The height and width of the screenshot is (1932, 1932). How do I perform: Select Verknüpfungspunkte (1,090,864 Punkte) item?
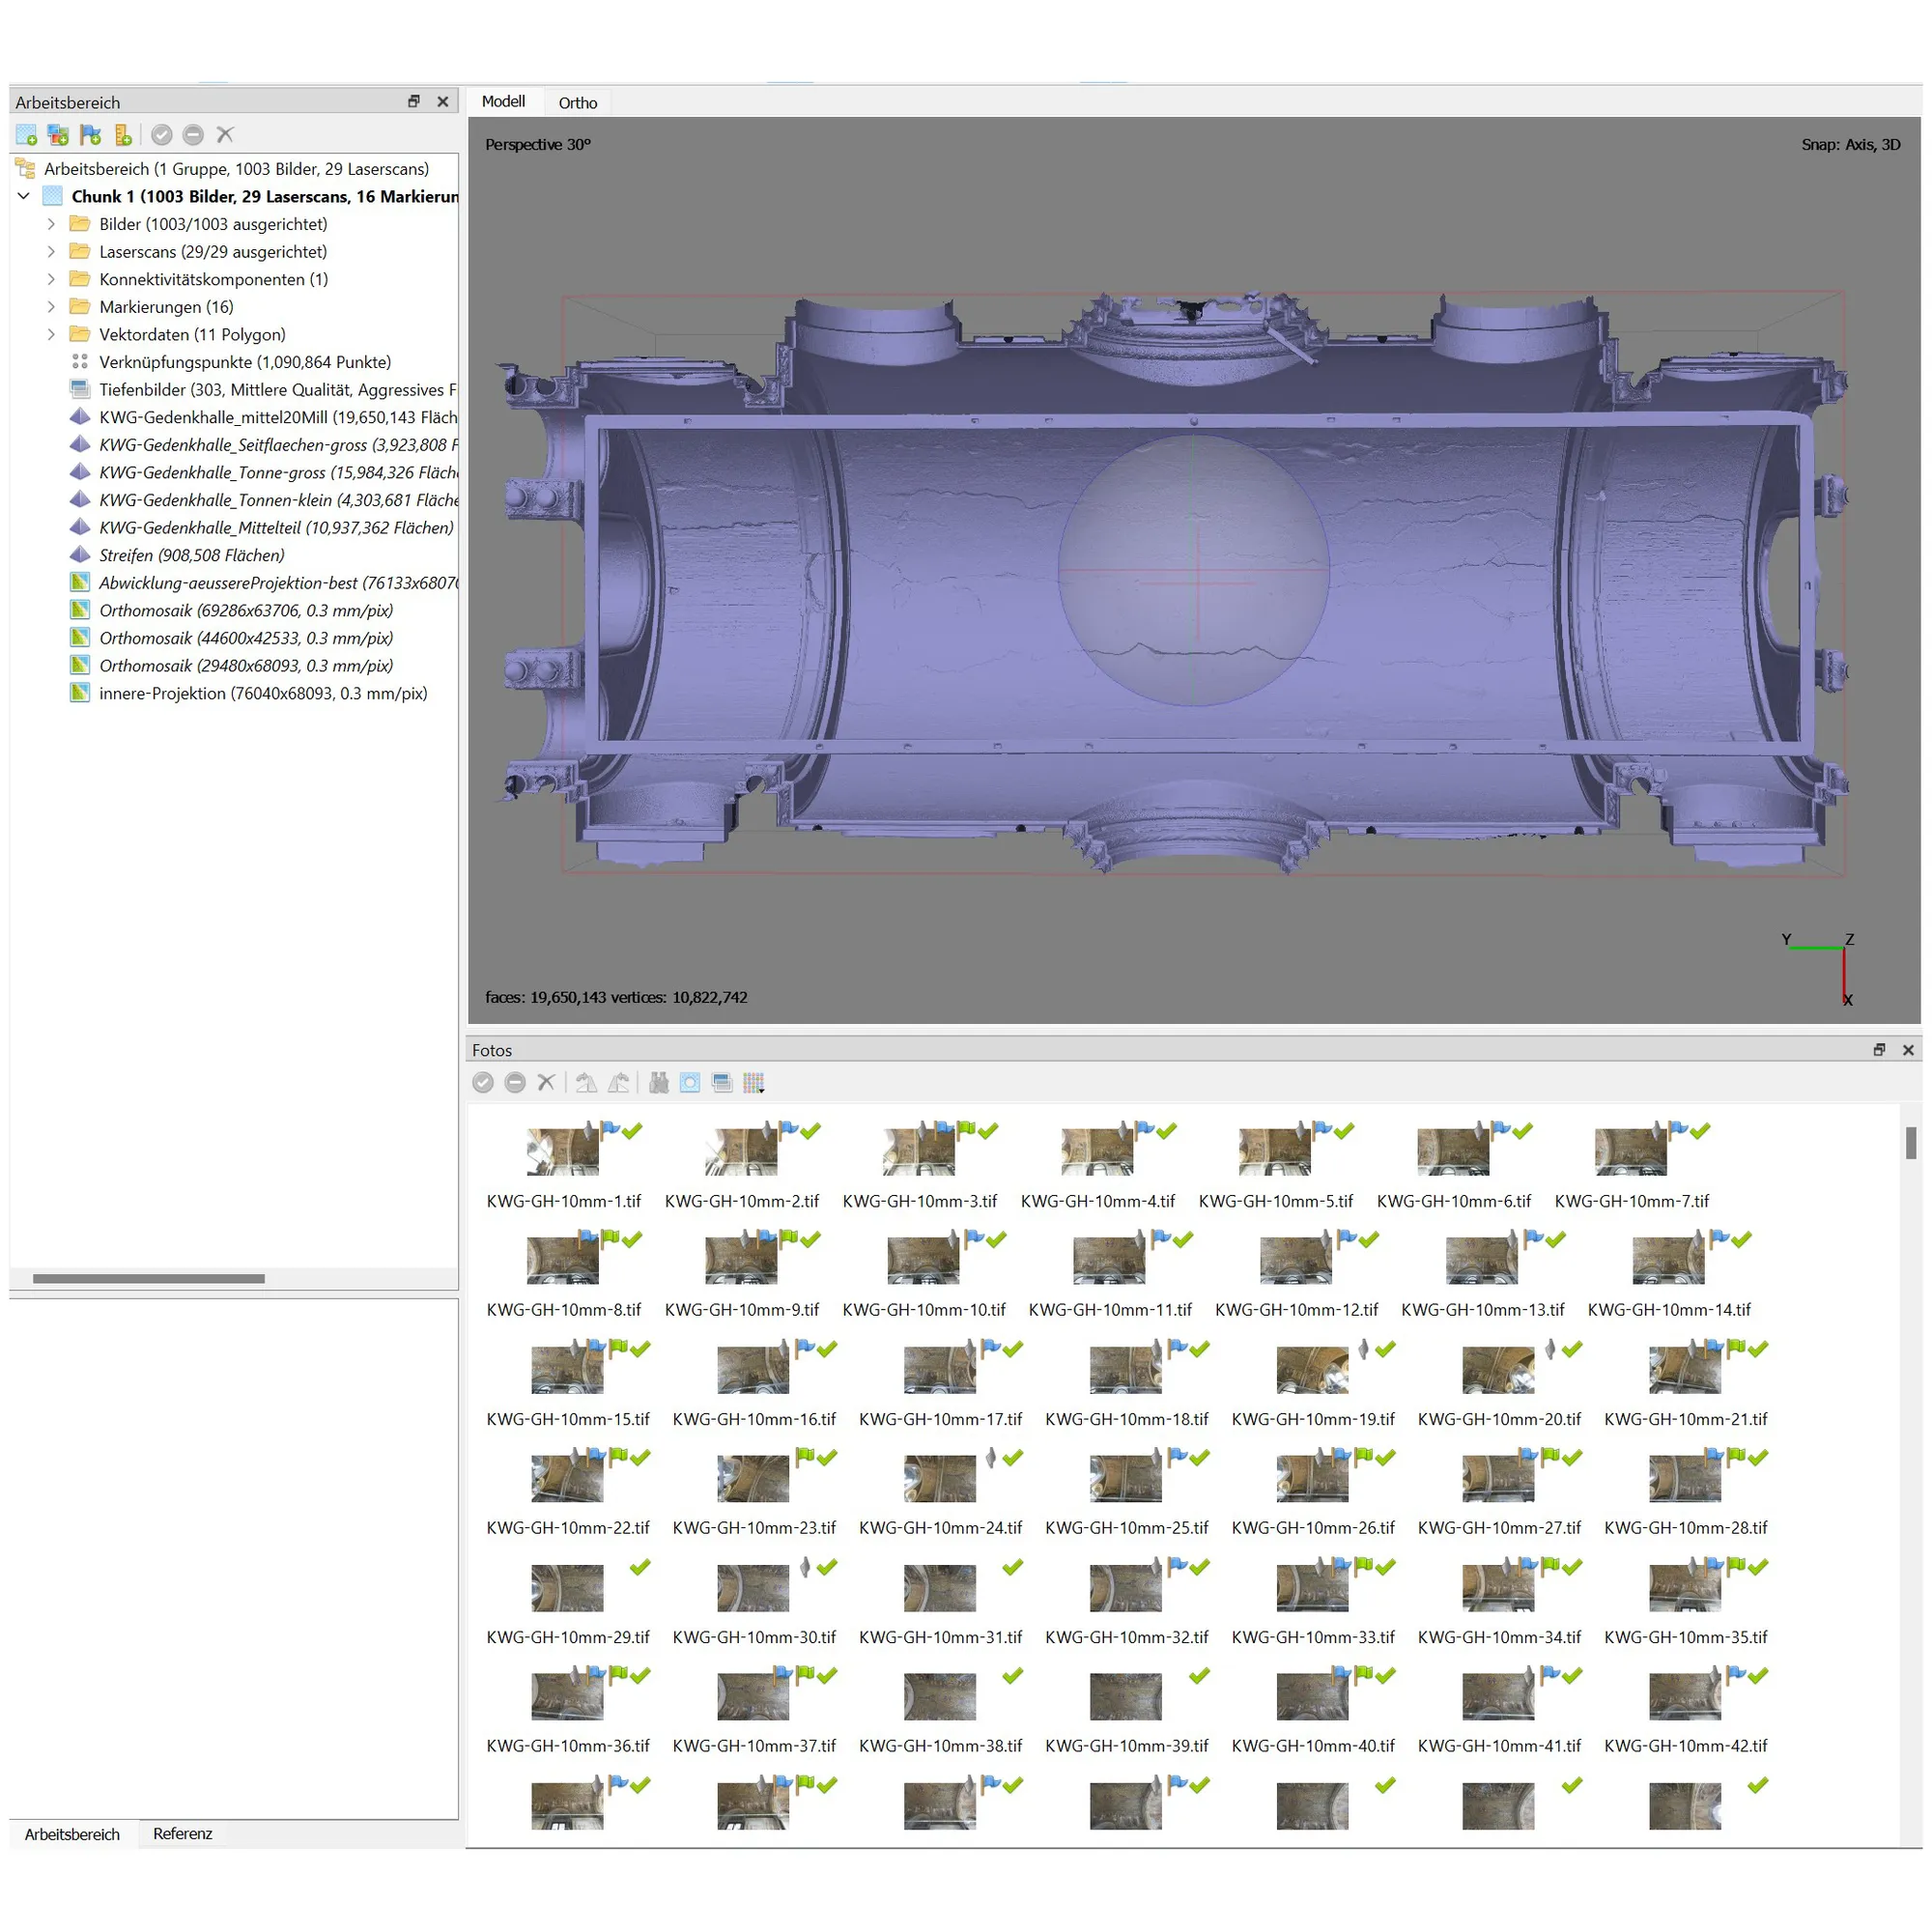tap(245, 362)
